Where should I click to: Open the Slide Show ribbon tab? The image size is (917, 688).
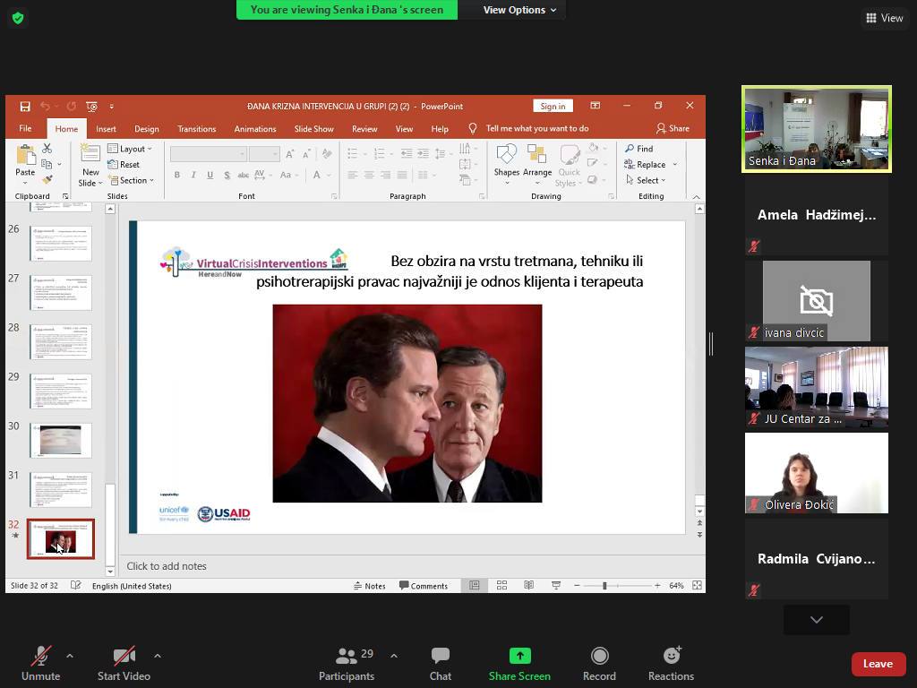pos(313,129)
